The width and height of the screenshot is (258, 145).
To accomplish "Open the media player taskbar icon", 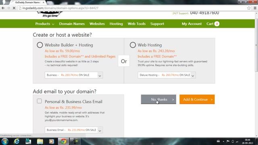I will tap(52, 141).
